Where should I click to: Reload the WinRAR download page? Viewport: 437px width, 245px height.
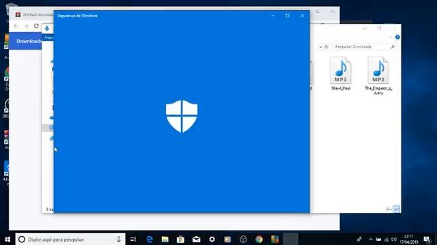click(36, 26)
